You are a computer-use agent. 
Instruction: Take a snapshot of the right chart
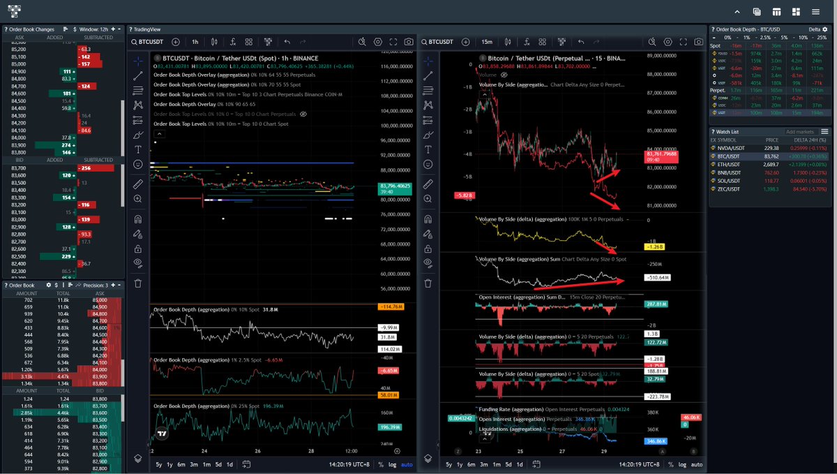[697, 42]
